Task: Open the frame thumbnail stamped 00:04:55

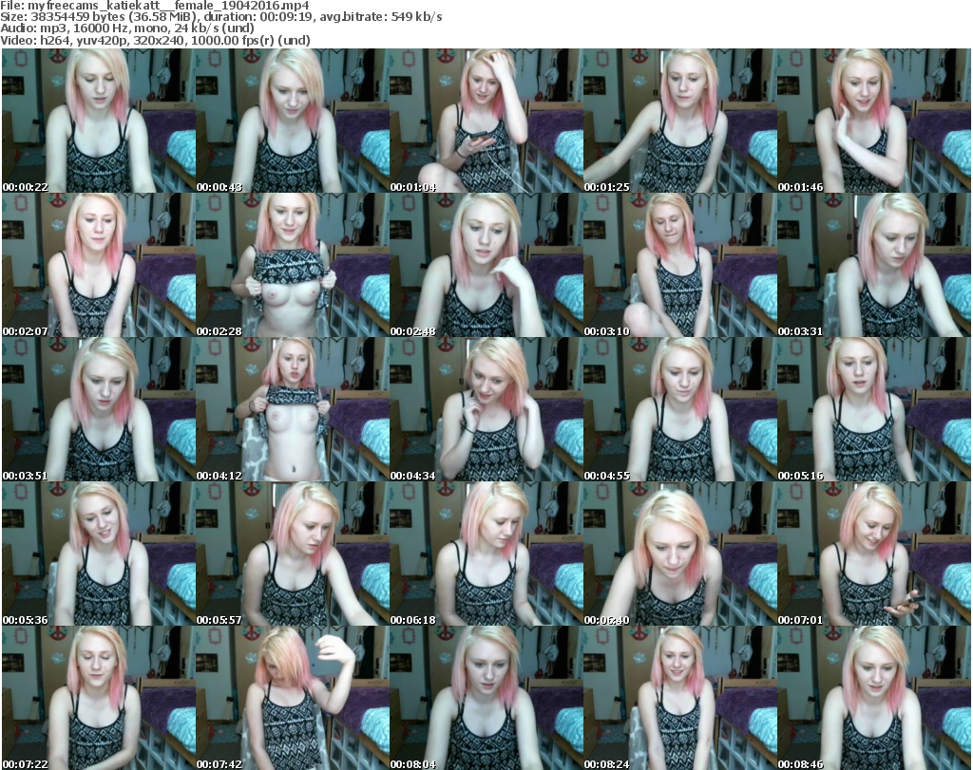Action: tap(679, 410)
